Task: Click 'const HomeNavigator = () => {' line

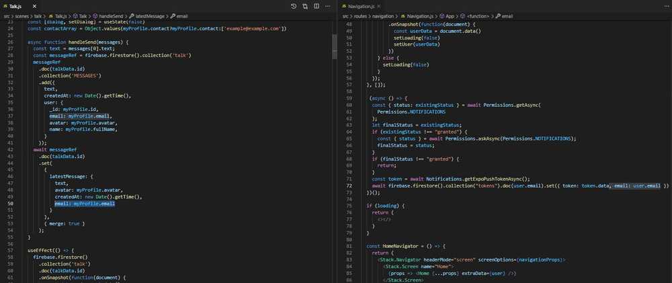Action: (x=406, y=246)
